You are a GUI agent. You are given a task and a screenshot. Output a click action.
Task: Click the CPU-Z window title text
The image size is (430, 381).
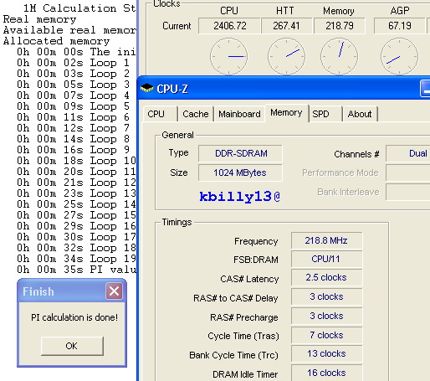[172, 89]
